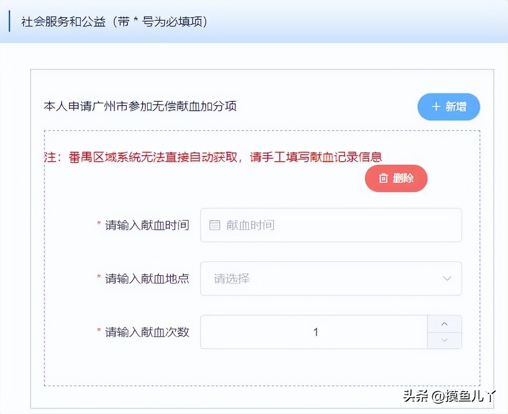Viewport: 508px width, 414px height.
Task: Click the down arrow on the 献血次数 stepper
Action: coord(444,340)
